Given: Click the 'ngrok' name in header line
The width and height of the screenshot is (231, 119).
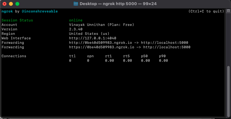Looking at the screenshot, I should coord(7,11).
